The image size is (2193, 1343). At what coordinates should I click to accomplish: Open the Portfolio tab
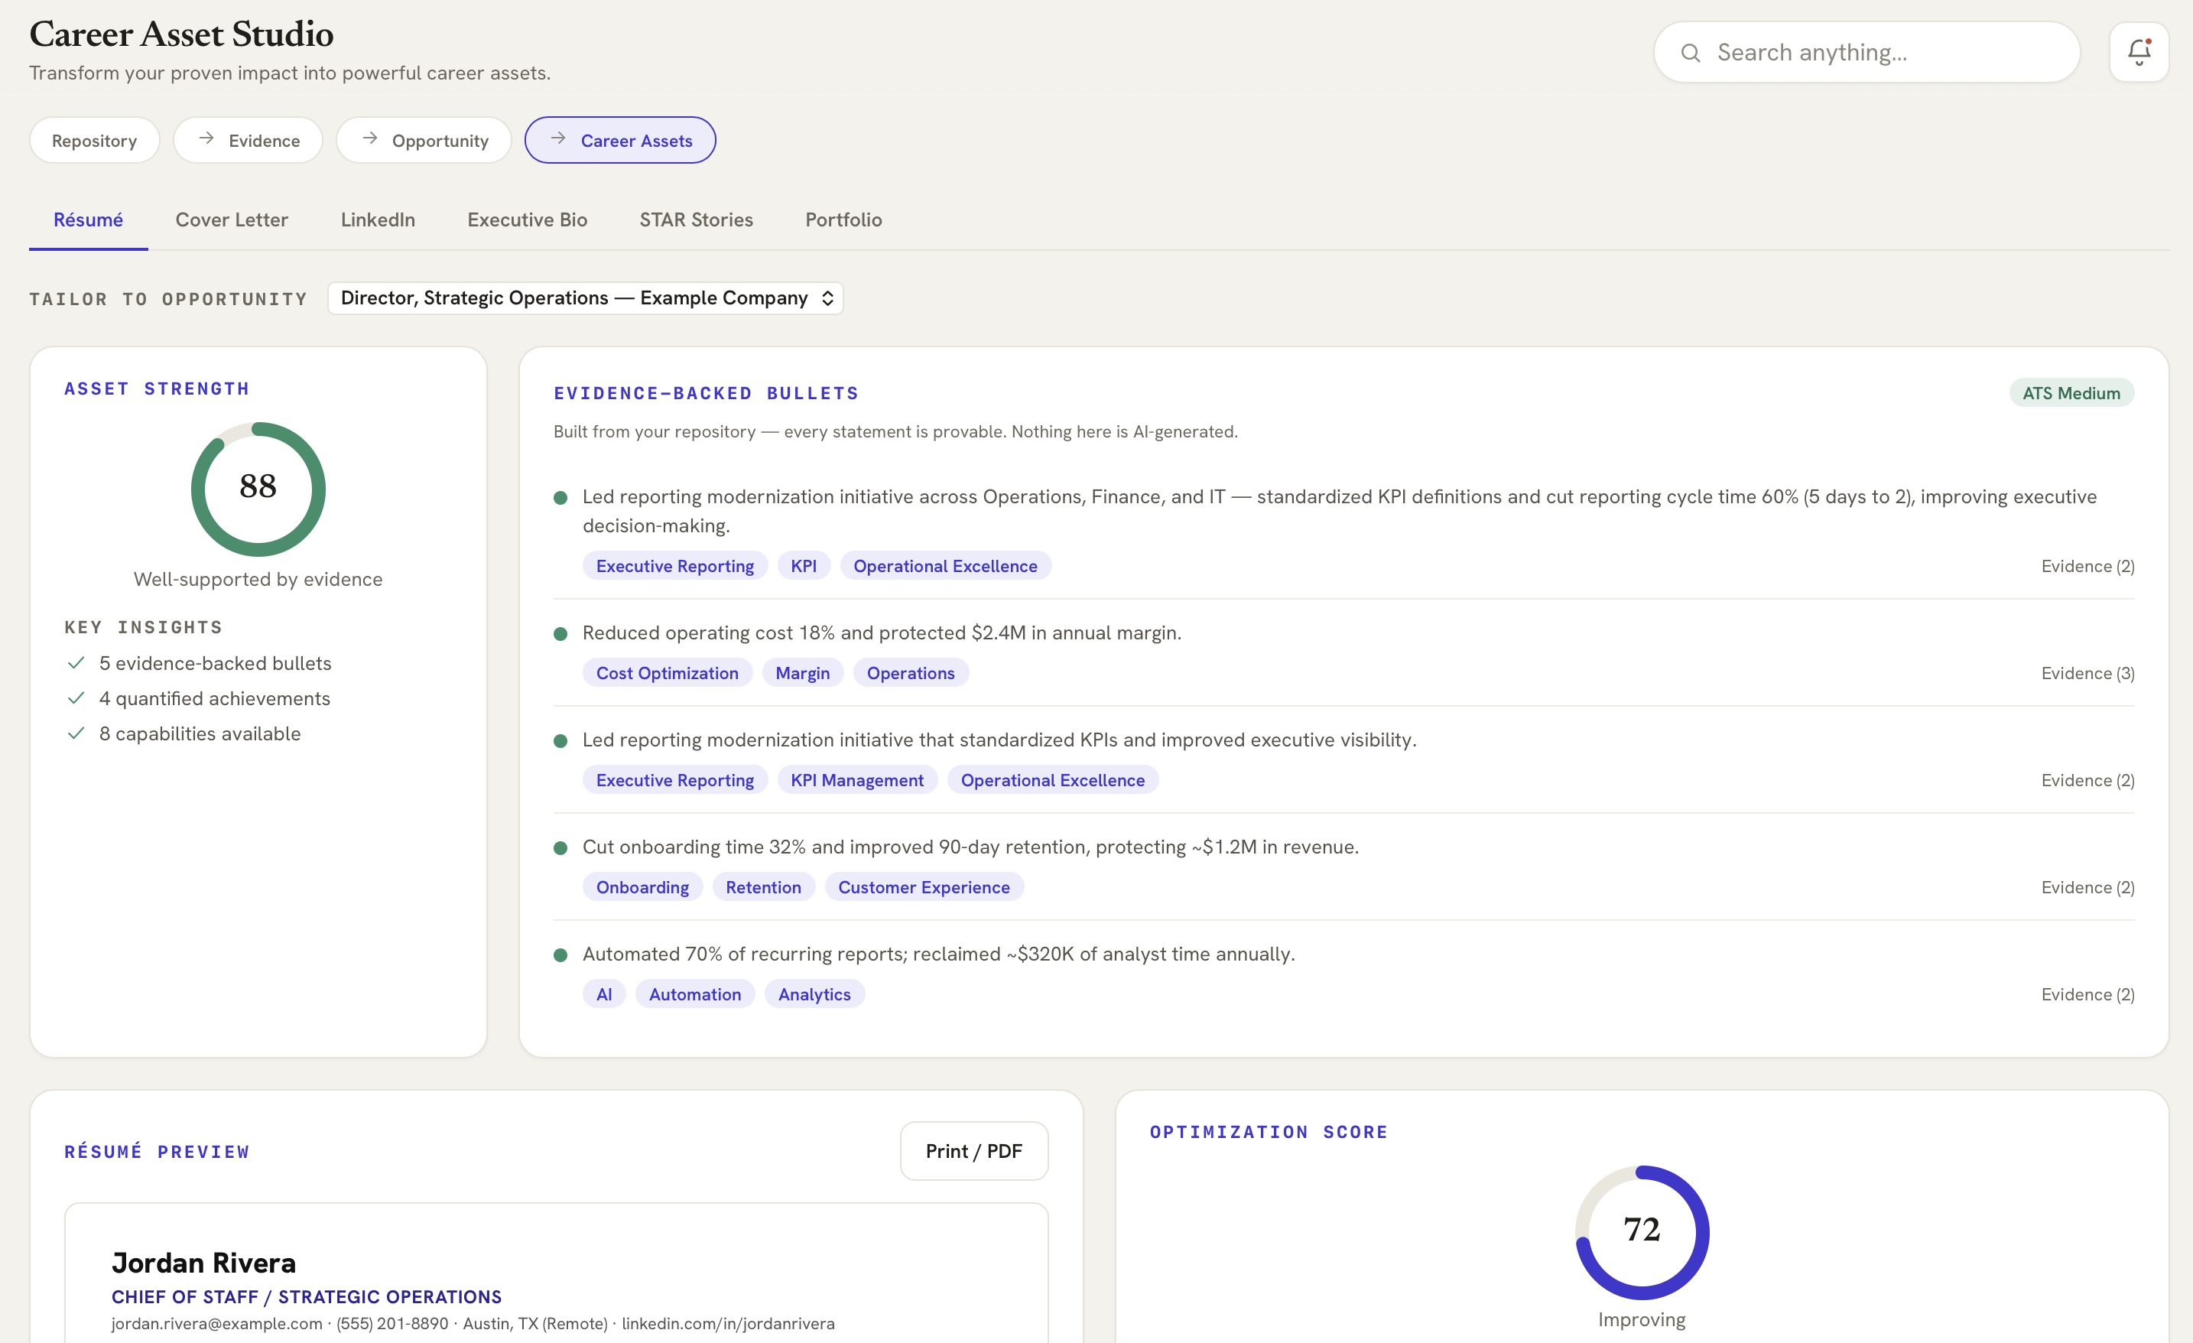tap(843, 219)
